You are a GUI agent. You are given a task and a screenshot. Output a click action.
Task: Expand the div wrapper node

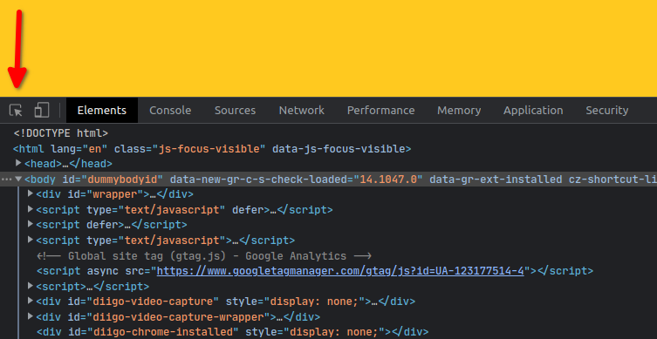click(x=31, y=193)
